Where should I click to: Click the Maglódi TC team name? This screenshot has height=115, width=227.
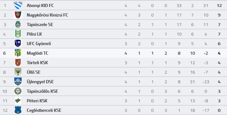pyautogui.click(x=38, y=53)
